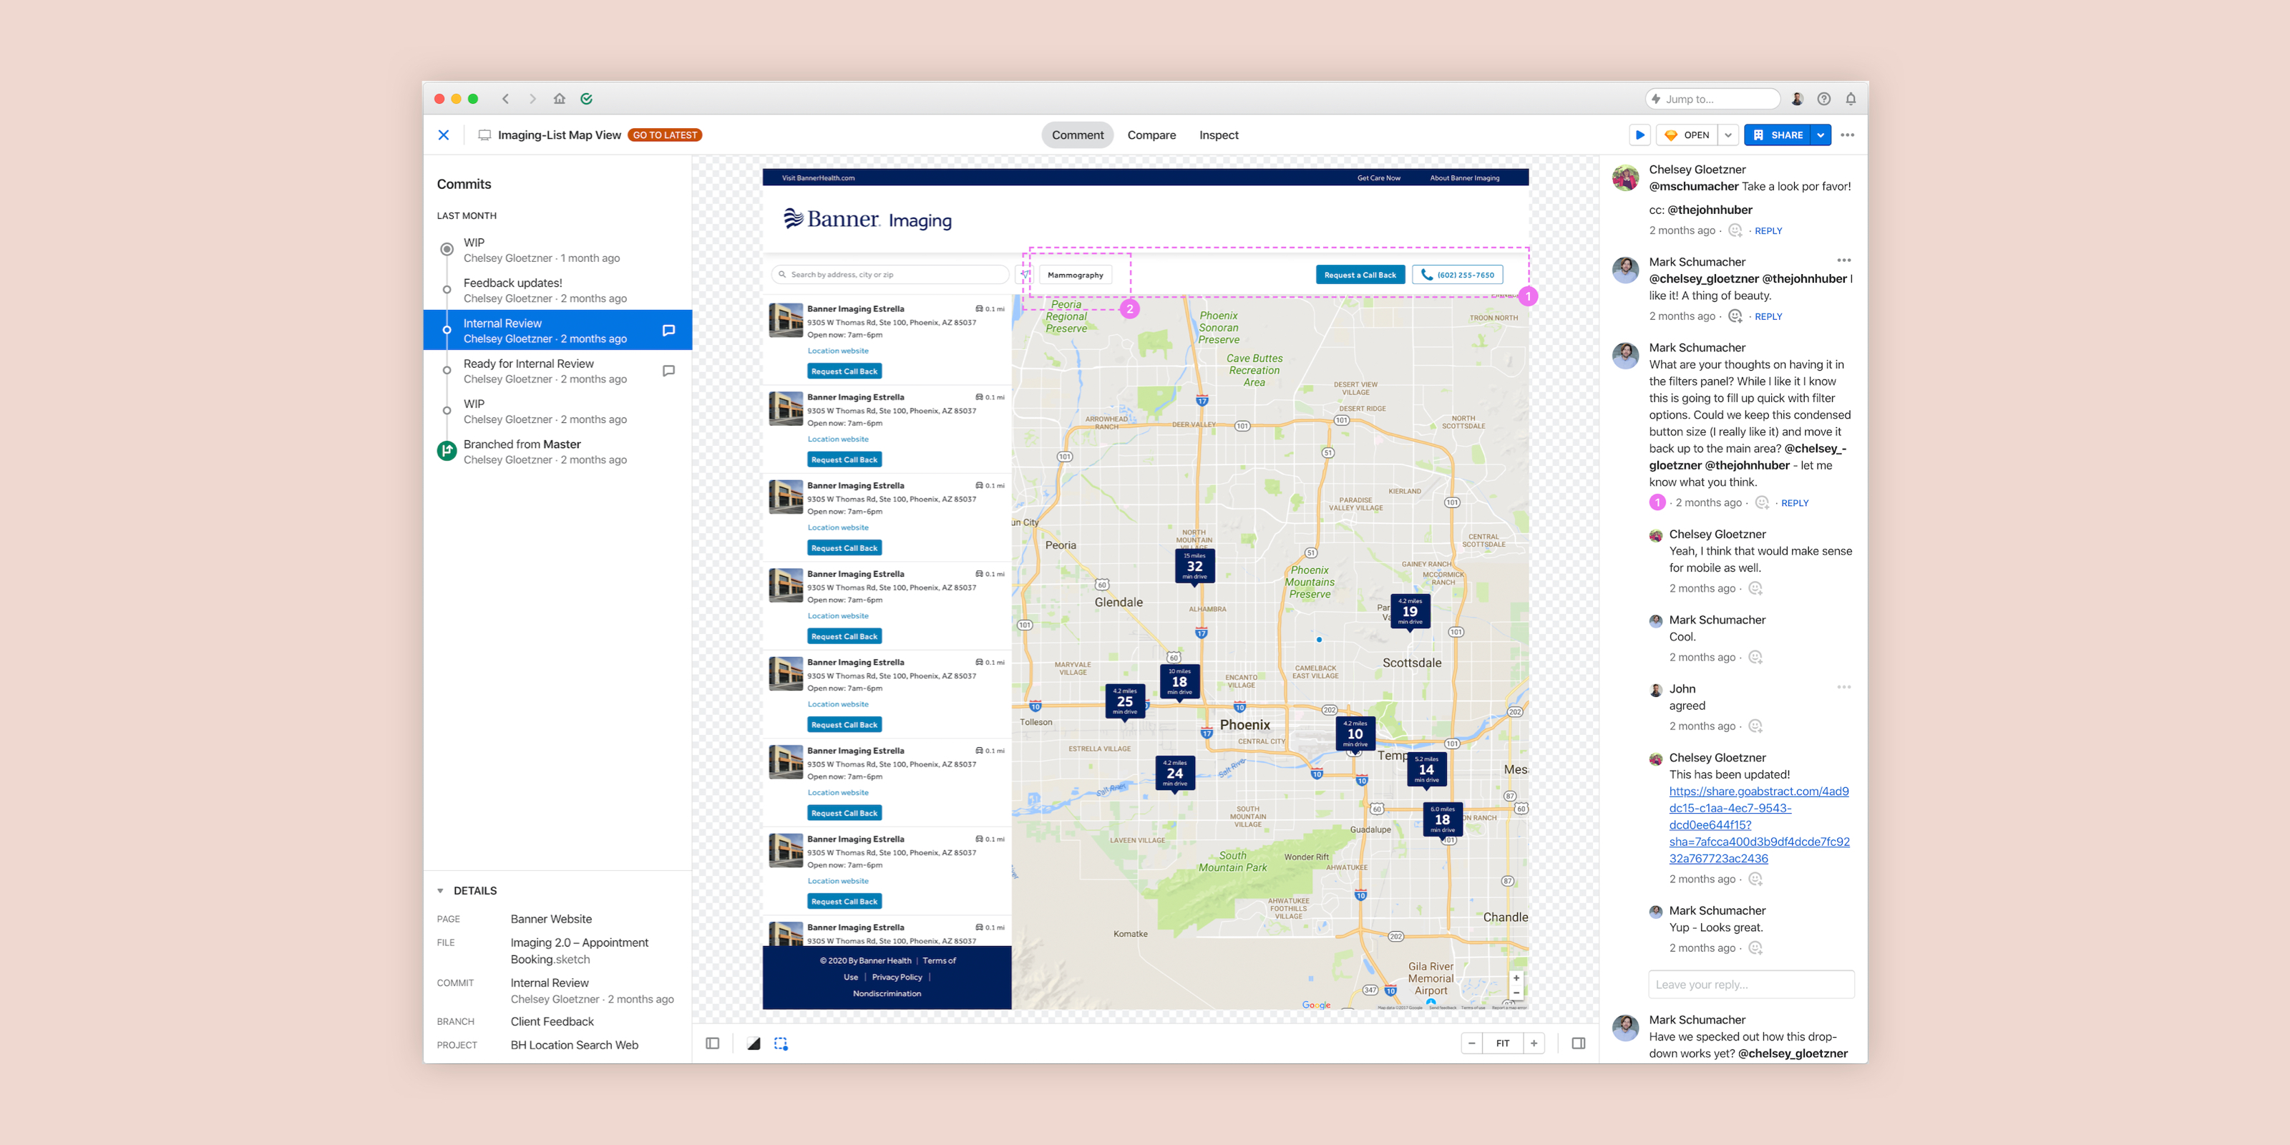2290x1145 pixels.
Task: Add reaction to 'would make sense for mobile' reply
Action: point(1755,588)
